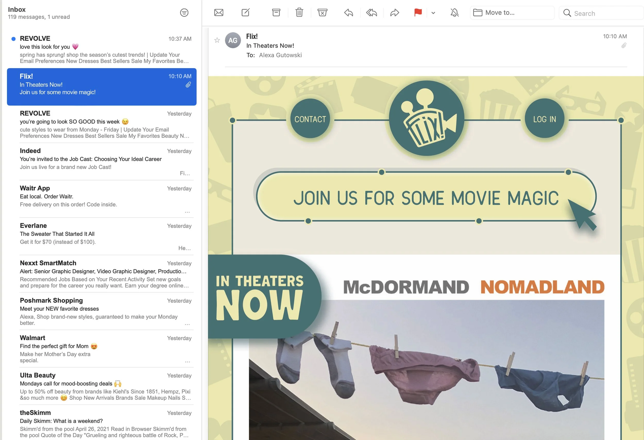Click paperclip icon in Flix! list row
The height and width of the screenshot is (440, 644).
(188, 85)
